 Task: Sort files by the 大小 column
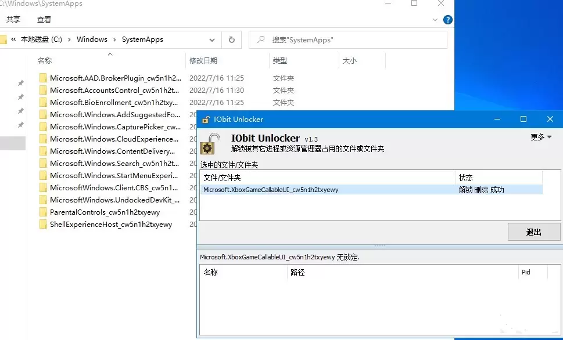tap(349, 60)
